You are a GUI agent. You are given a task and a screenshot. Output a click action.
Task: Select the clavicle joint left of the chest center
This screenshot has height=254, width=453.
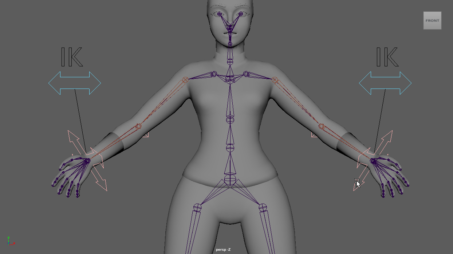tap(214, 74)
